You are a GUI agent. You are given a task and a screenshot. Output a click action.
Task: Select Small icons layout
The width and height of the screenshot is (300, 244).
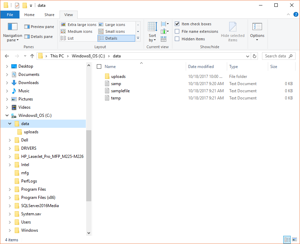[112, 31]
